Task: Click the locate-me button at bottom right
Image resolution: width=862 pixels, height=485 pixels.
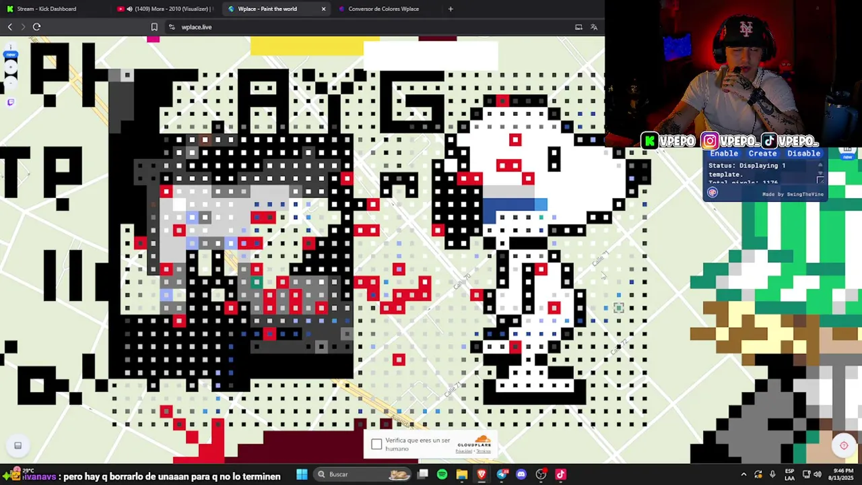Action: [844, 445]
